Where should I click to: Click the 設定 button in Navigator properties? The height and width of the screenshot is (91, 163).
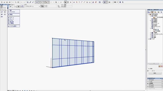[155, 73]
